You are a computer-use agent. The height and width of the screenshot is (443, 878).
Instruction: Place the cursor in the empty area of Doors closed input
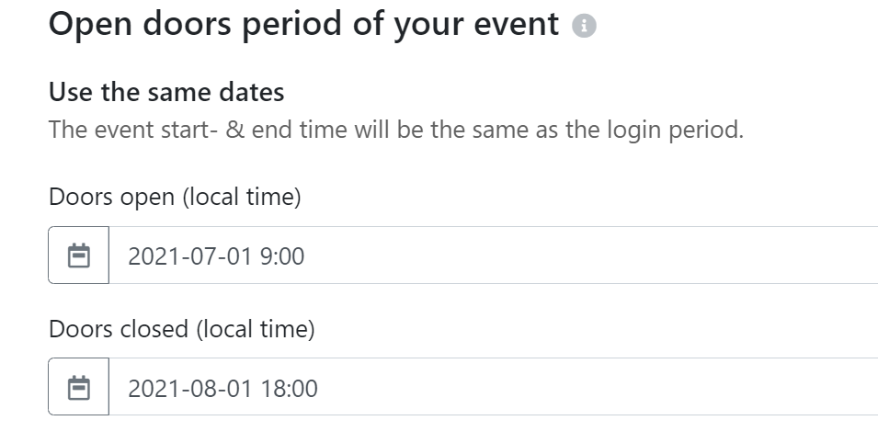[598, 388]
